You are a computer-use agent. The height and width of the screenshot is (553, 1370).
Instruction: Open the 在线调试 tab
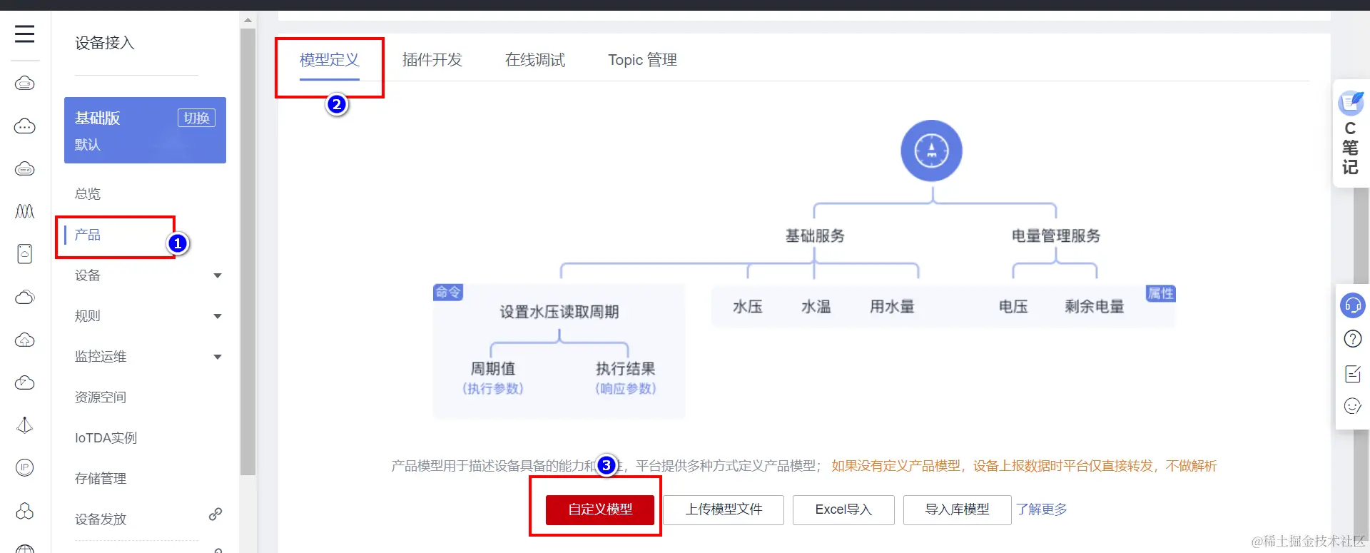point(534,60)
